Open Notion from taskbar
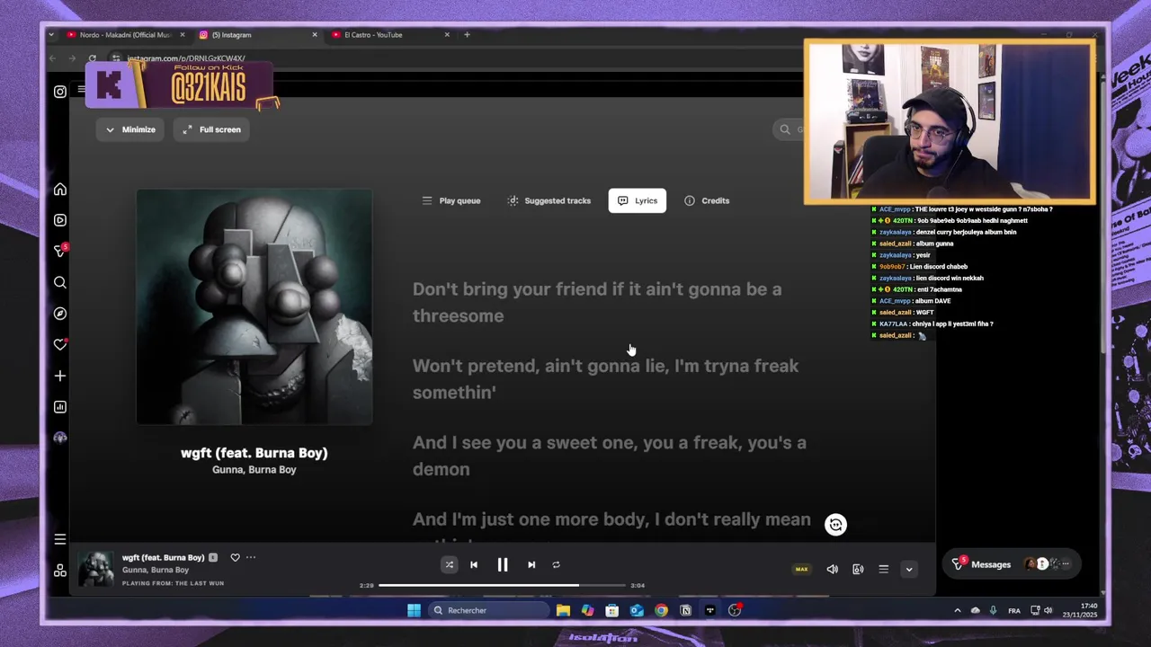Image resolution: width=1151 pixels, height=647 pixels. pos(685,610)
